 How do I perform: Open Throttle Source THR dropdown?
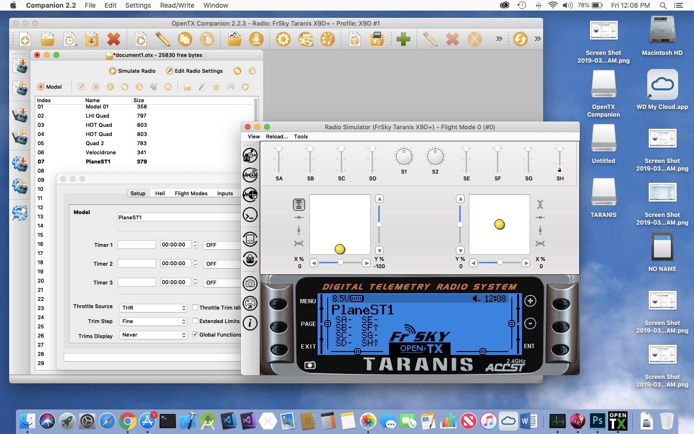click(153, 308)
